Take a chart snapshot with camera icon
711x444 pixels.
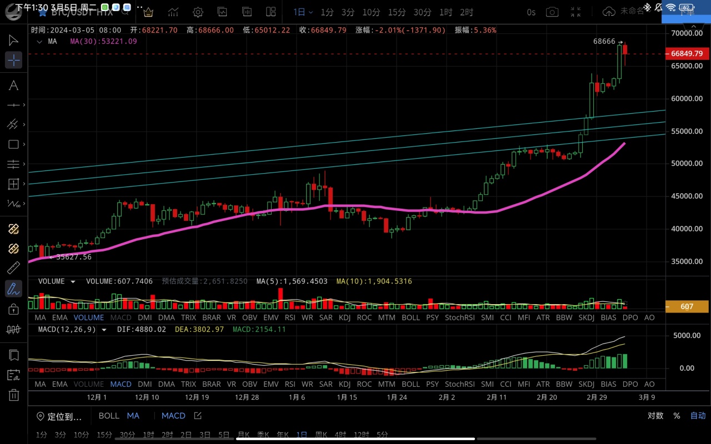point(552,12)
